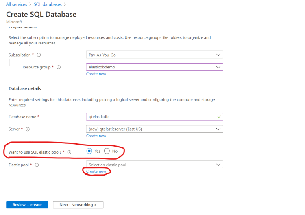The height and width of the screenshot is (215, 305).
Task: Create new resource group link
Action: click(x=96, y=74)
